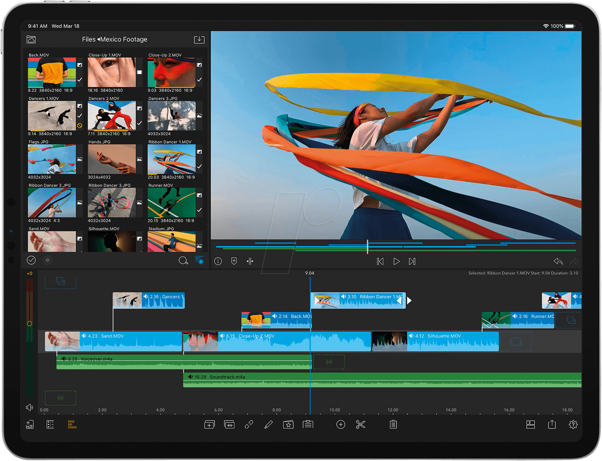Tap the split-at-playhead icon
This screenshot has height=461, width=602.
pyautogui.click(x=250, y=261)
